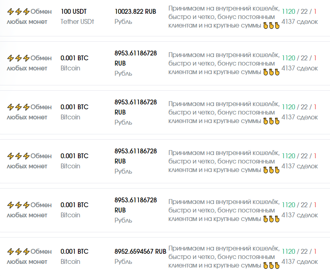The height and width of the screenshot is (276, 330).
Task: Click green 1120 in the 8952.6594567 RUB offer
Action: pyautogui.click(x=288, y=251)
